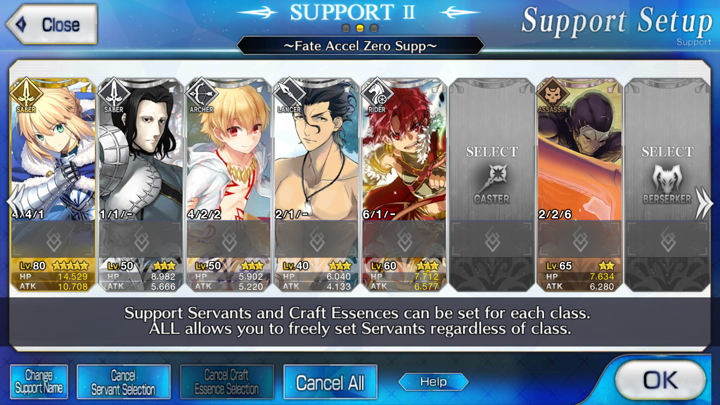Go to the first support set dot

coord(346,28)
